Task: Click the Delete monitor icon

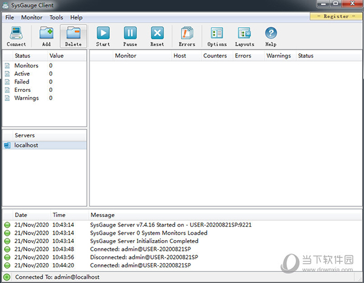Action: (x=73, y=33)
